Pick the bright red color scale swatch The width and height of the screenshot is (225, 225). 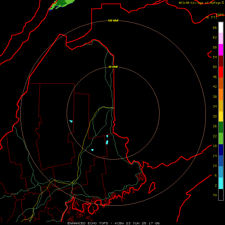[221, 72]
